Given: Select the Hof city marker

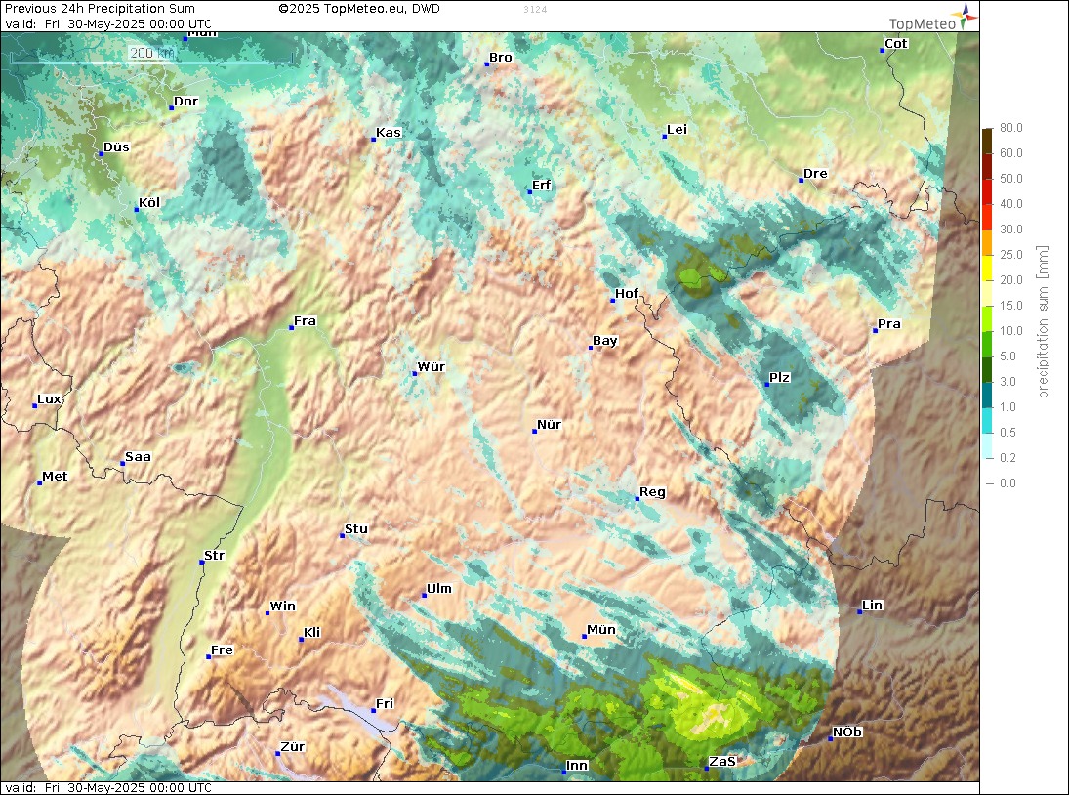Looking at the screenshot, I should coord(612,300).
